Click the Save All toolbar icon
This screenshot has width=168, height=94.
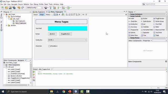14,8
